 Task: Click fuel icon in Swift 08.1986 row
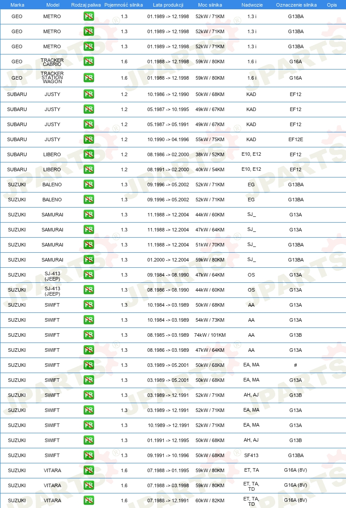tap(89, 350)
